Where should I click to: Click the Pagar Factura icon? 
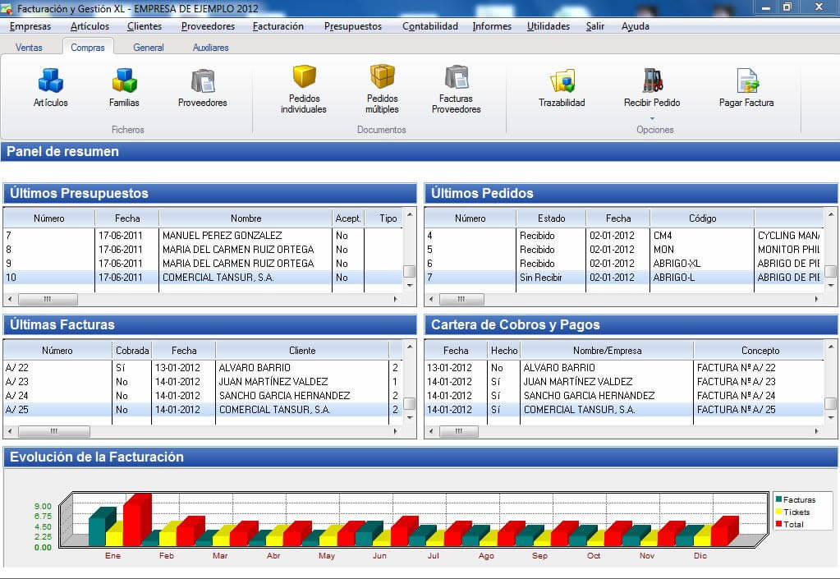pos(746,81)
